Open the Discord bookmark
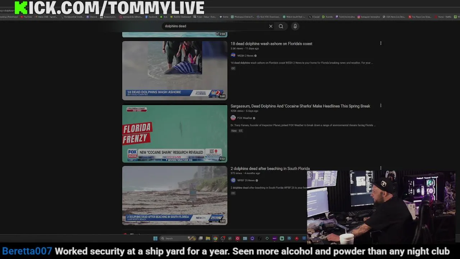This screenshot has width=460, height=259. pos(92,17)
